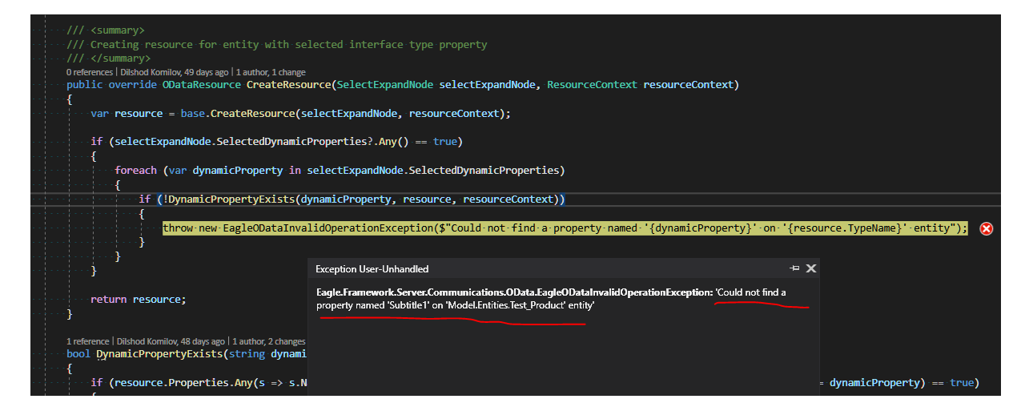
Task: Click the foreach keyword
Action: [138, 170]
